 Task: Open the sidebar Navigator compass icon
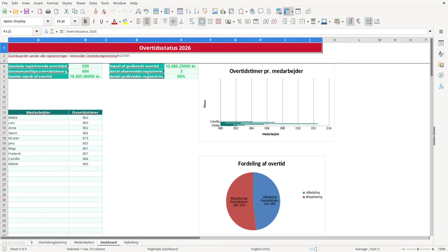point(441,76)
